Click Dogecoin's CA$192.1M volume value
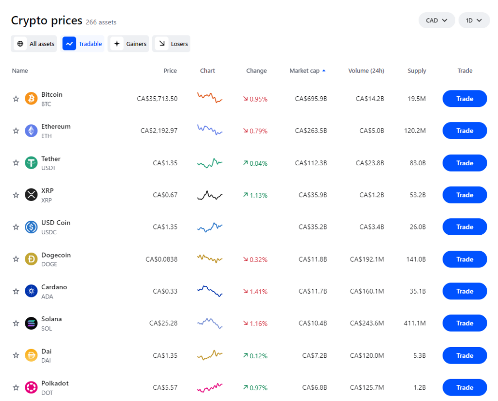The image size is (498, 401). [367, 259]
